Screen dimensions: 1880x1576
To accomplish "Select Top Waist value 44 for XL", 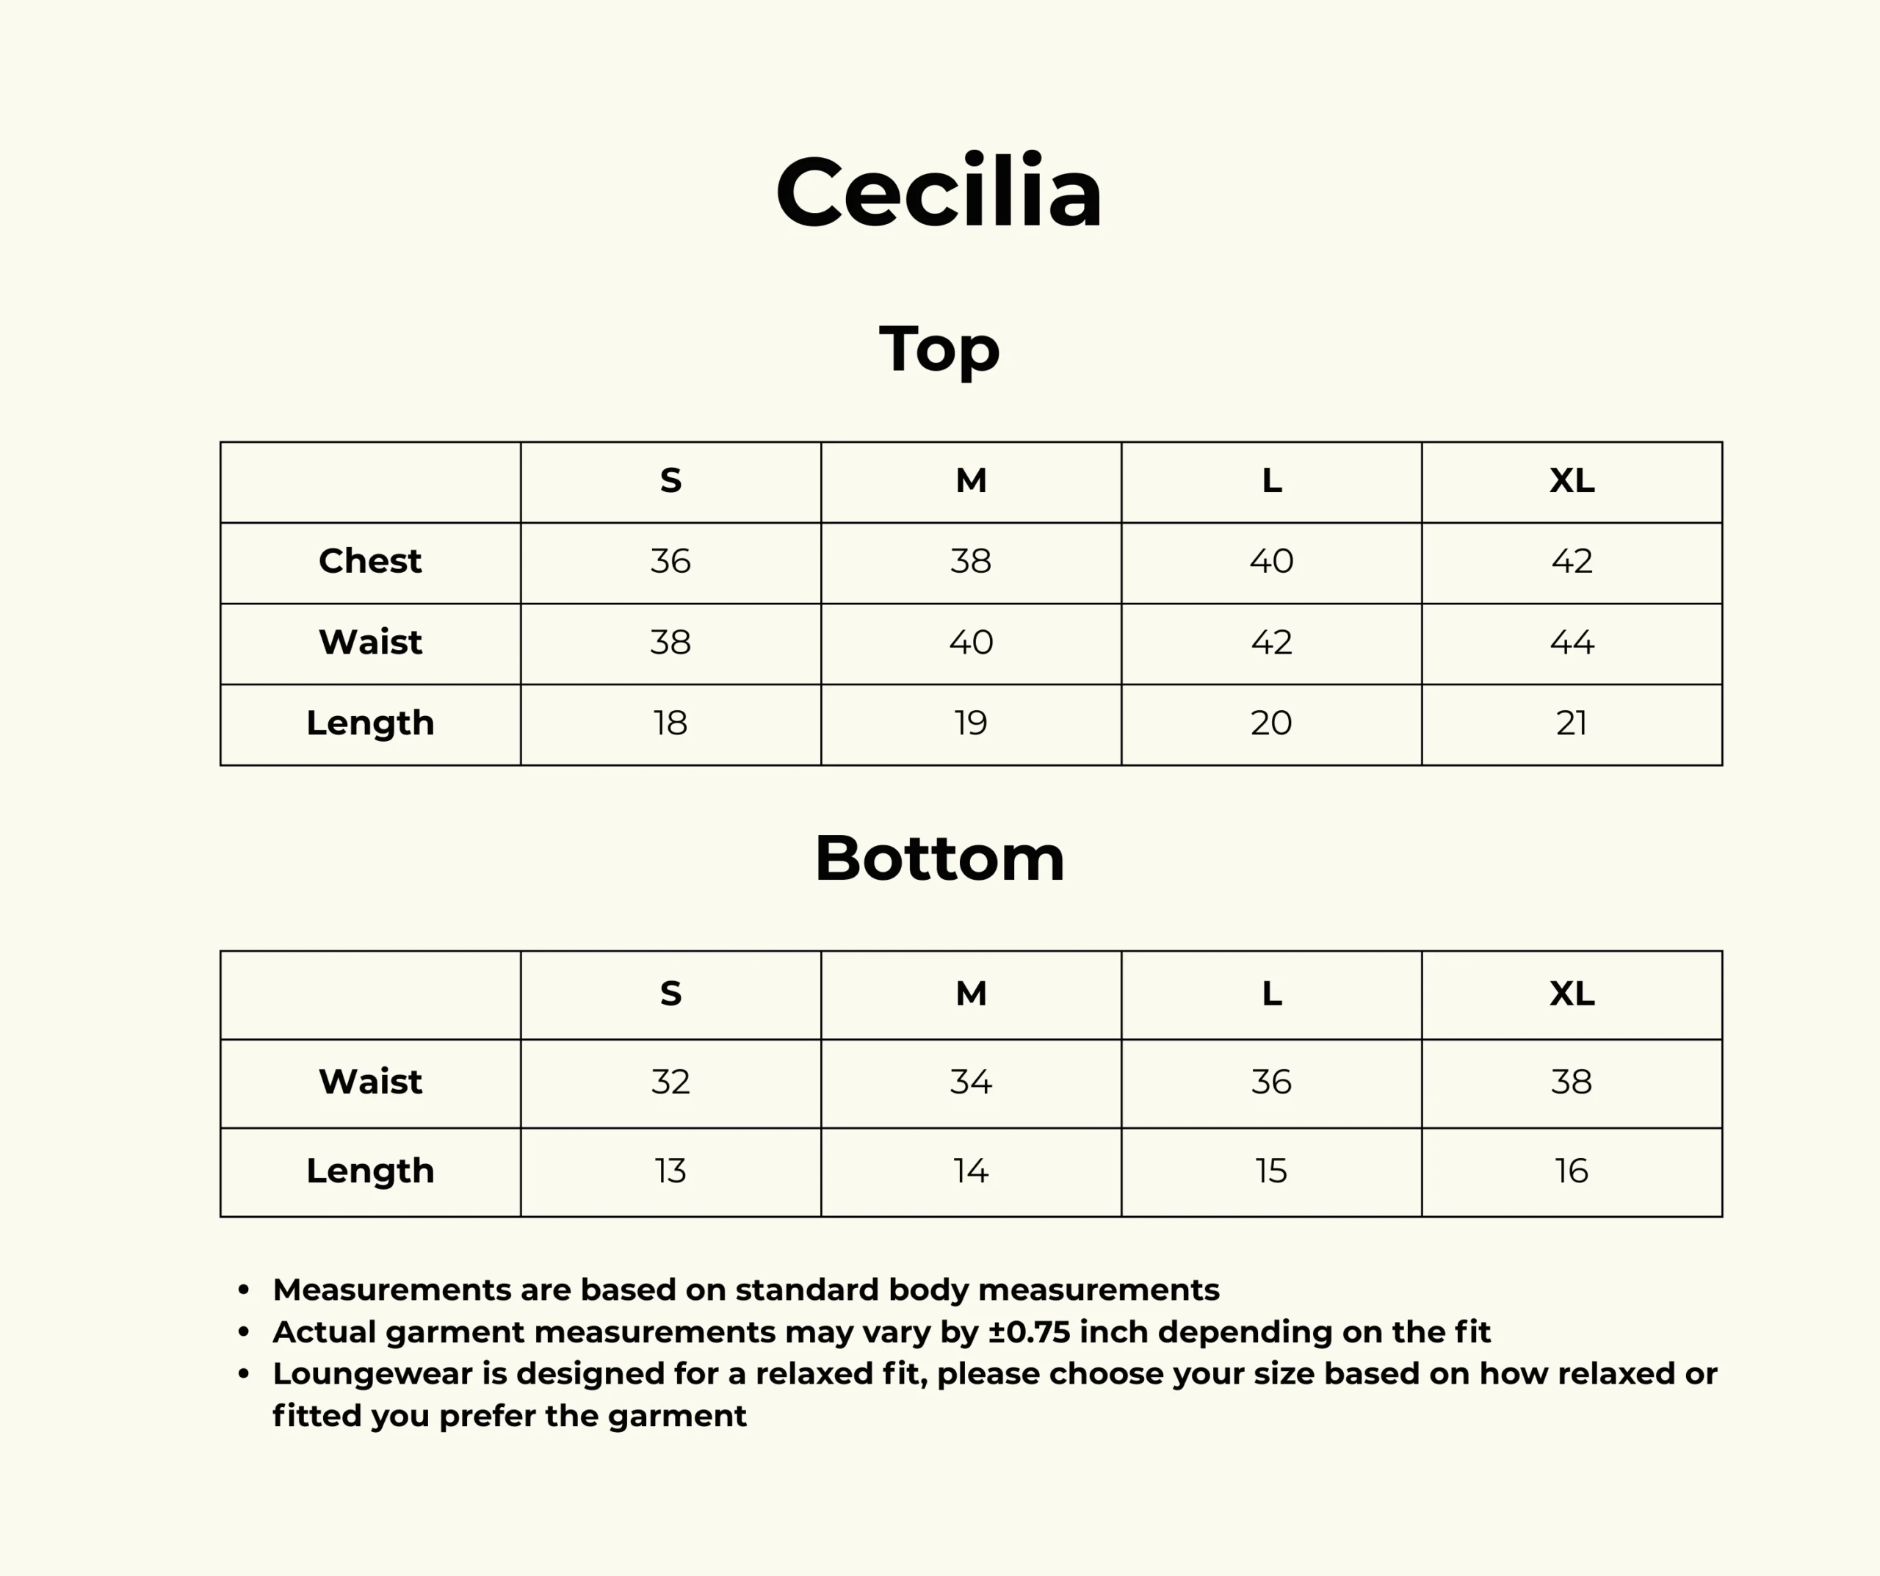I will [1571, 642].
